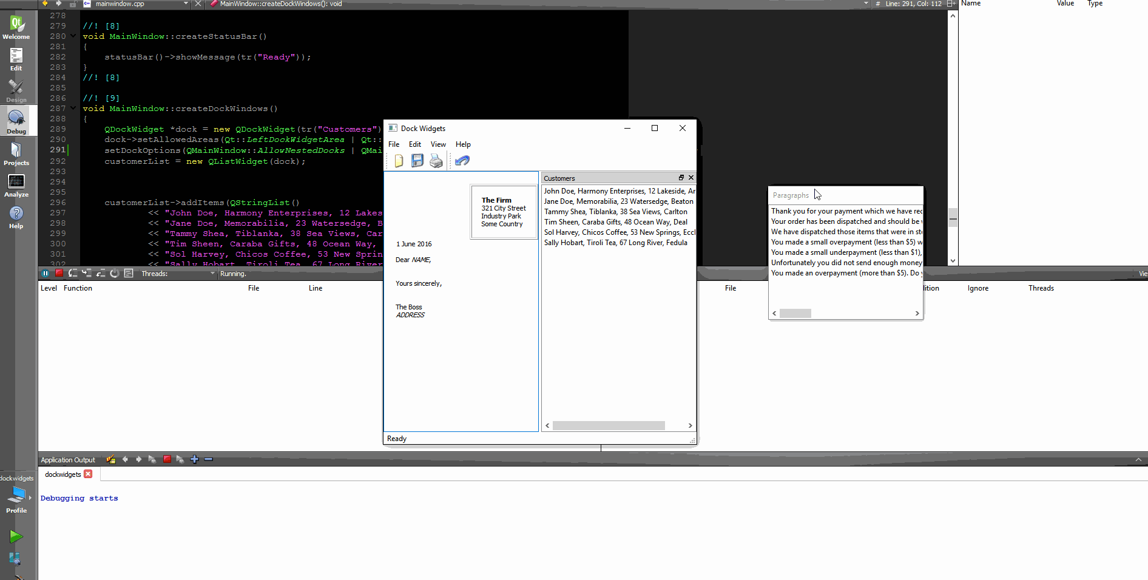Viewport: 1148px width, 580px height.
Task: Print the letter using the printer icon
Action: click(436, 160)
